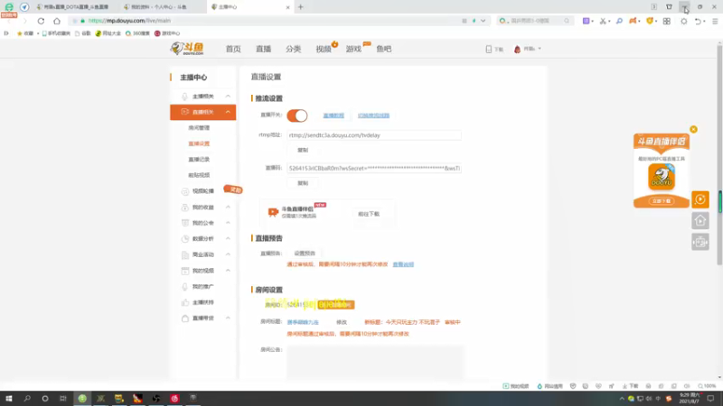Switch to the 个人中心 browser tab

159,7
